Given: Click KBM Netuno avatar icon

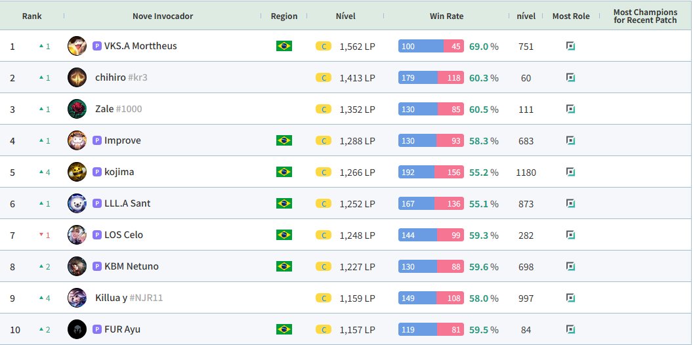Looking at the screenshot, I should tap(77, 266).
